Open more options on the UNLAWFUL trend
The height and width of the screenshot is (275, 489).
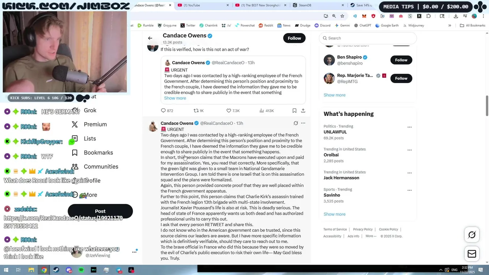click(x=410, y=127)
